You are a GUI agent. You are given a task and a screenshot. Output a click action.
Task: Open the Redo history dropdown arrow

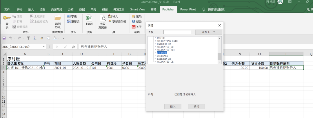[x=23, y=38]
